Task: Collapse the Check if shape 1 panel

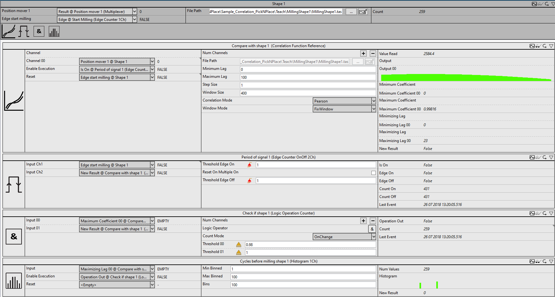Action: coord(551,213)
